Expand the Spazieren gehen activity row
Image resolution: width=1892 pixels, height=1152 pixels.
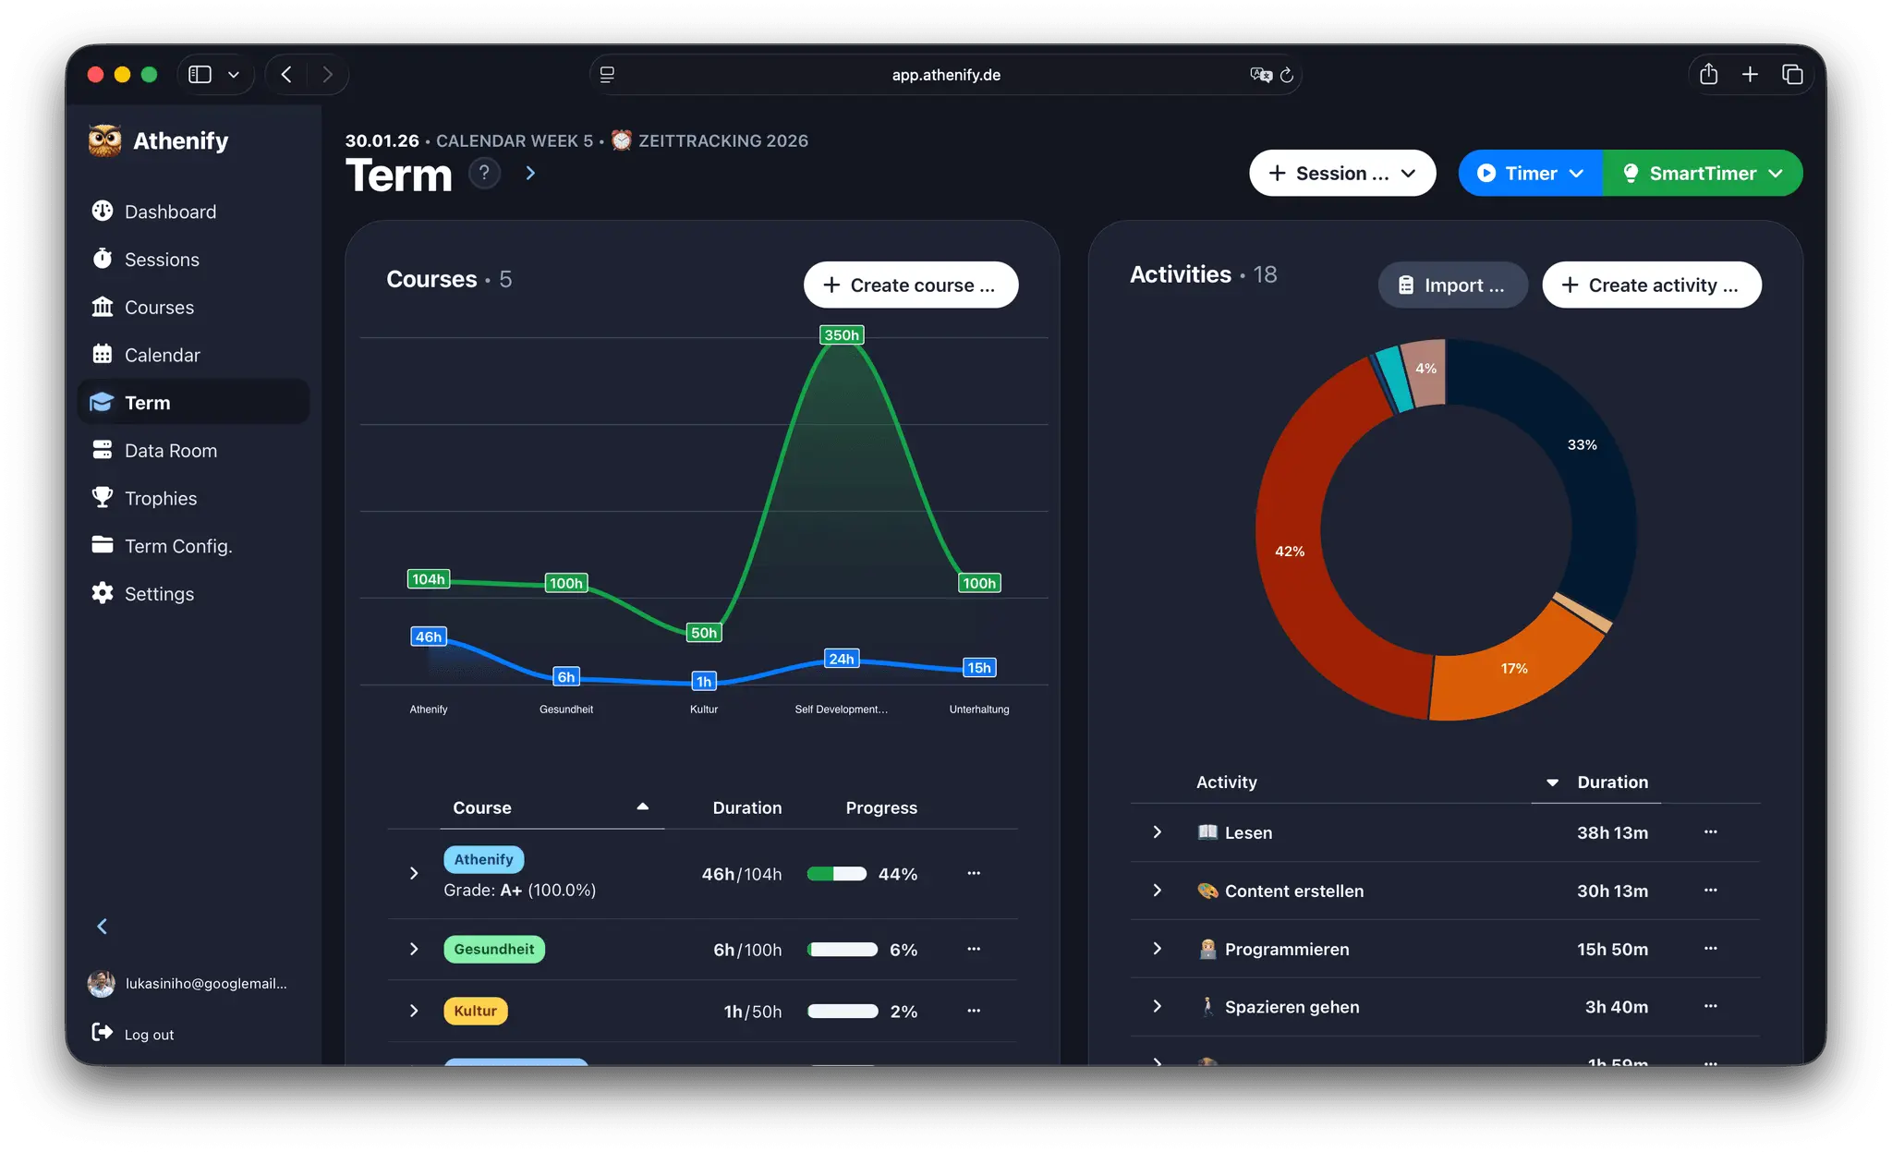(1158, 1006)
